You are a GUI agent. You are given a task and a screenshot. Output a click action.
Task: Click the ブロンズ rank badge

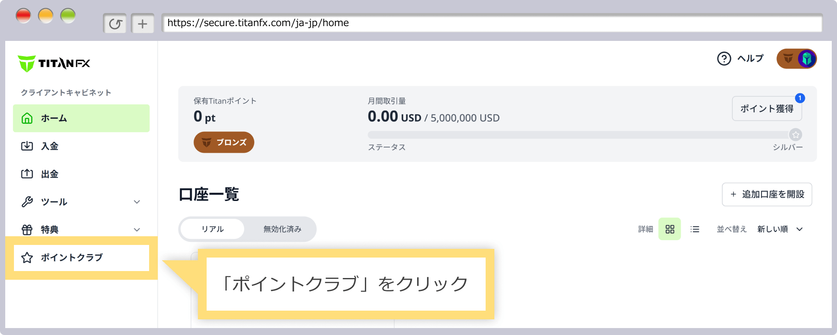point(224,142)
